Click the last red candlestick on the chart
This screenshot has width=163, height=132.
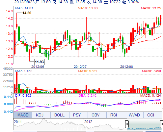pos(160,20)
